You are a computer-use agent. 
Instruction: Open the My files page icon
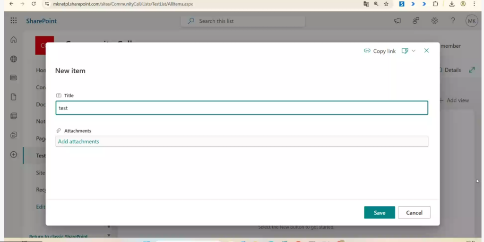pyautogui.click(x=14, y=97)
